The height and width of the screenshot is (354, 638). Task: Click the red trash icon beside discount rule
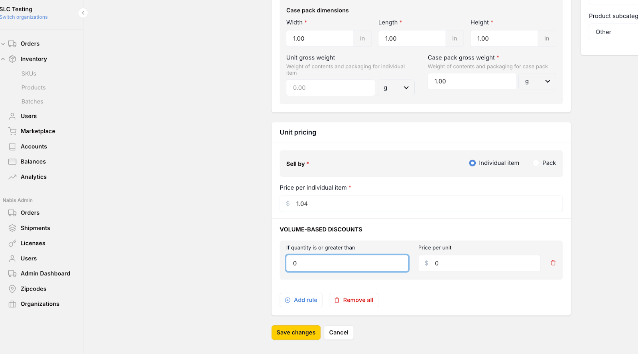[553, 263]
